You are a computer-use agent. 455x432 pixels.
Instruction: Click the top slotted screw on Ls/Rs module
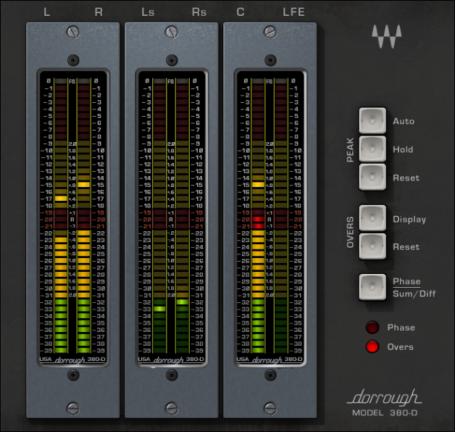[x=172, y=32]
